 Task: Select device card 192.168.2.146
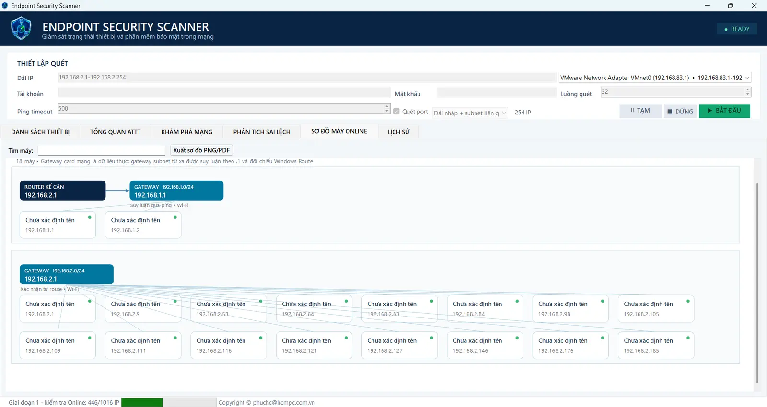click(485, 345)
